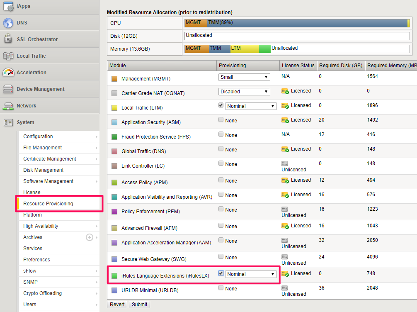Open the Preferences menu item
417x312 pixels.
point(59,260)
